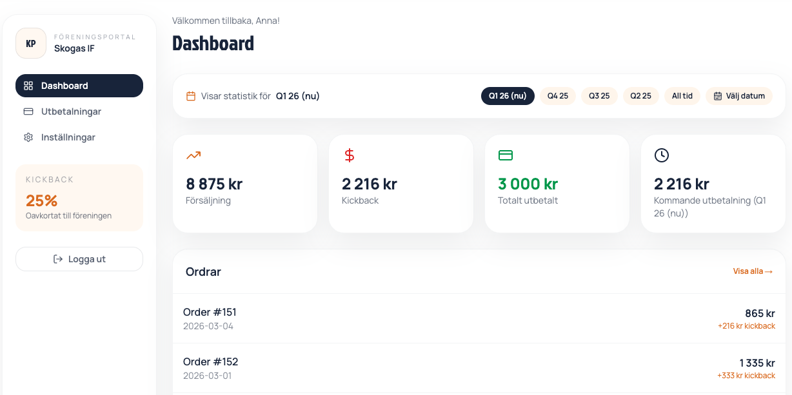Open Utbetalningar in the sidebar menu
Image resolution: width=792 pixels, height=395 pixels.
click(71, 111)
